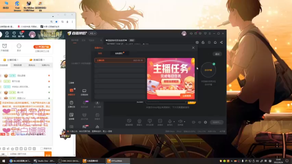The height and width of the screenshot is (164, 292).
Task: Open the 弹幕助手 tool in the toolbox
Action: tap(72, 92)
